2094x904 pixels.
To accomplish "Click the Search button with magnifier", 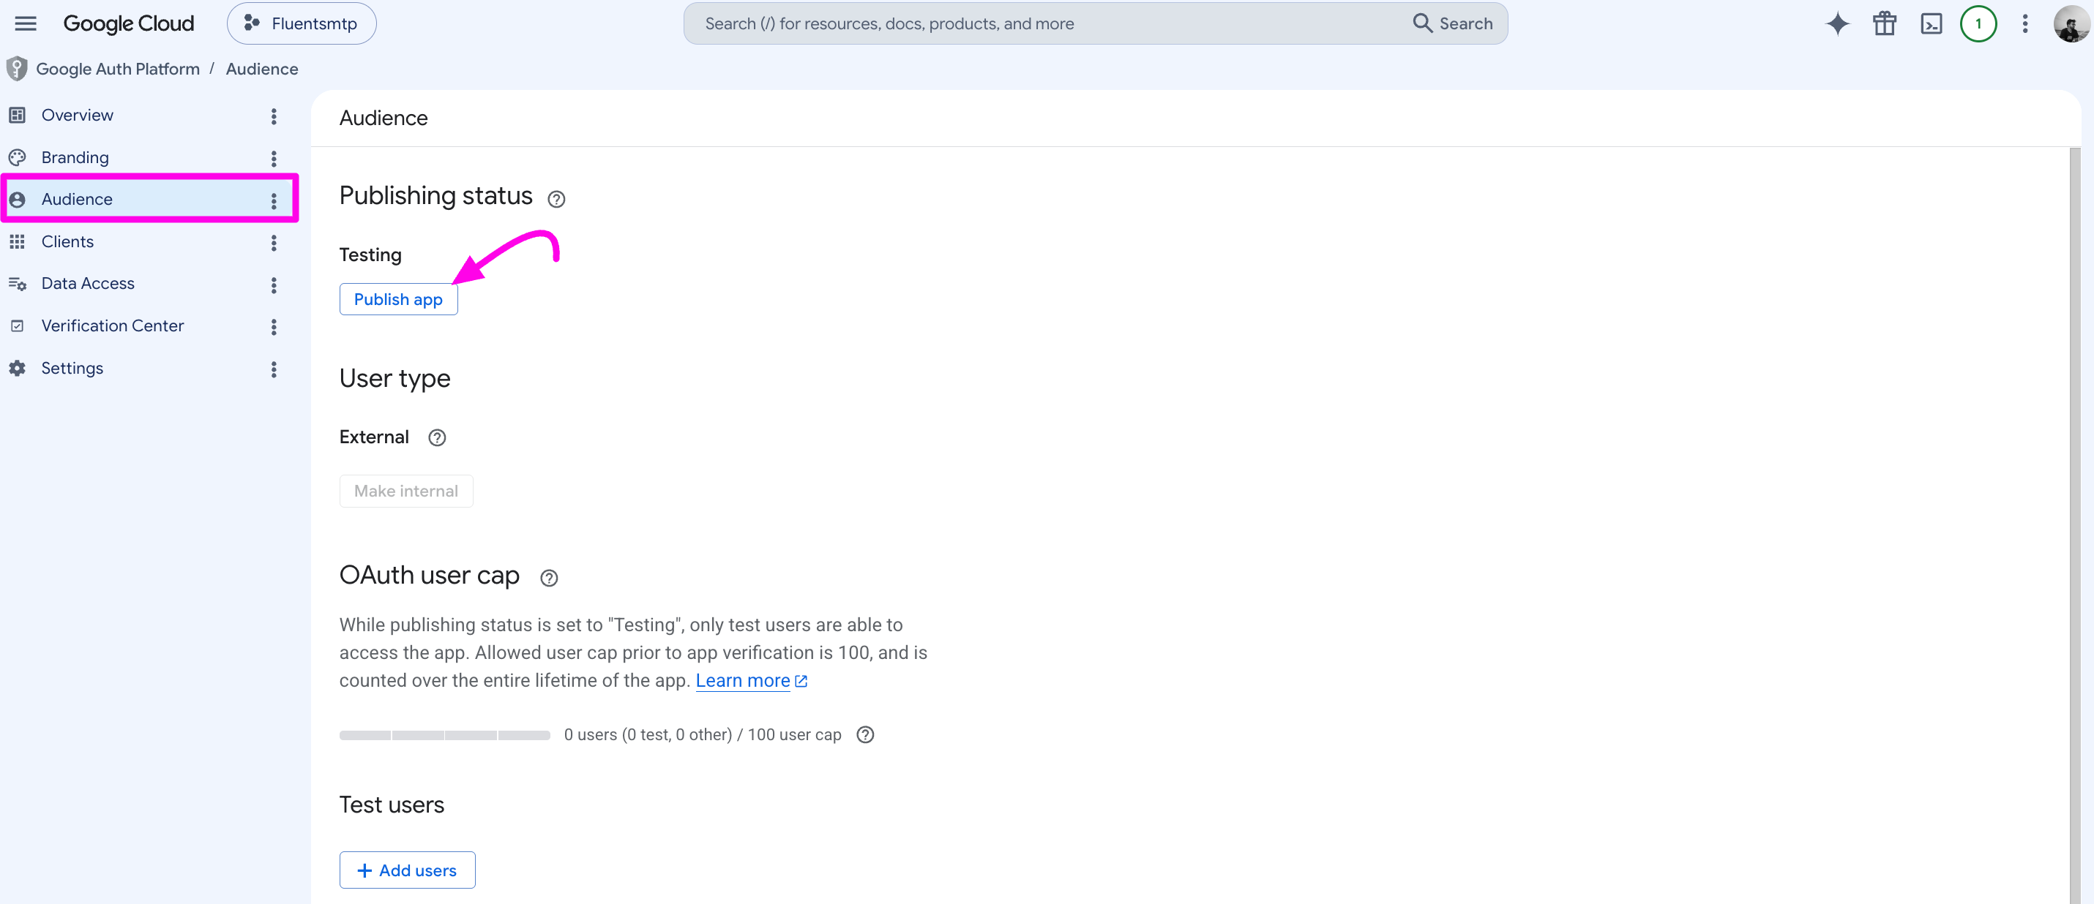I will click(1453, 23).
